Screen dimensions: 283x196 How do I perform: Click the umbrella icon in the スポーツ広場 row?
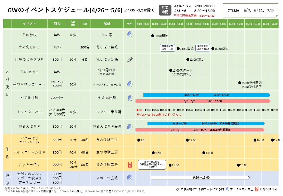pos(130,178)
